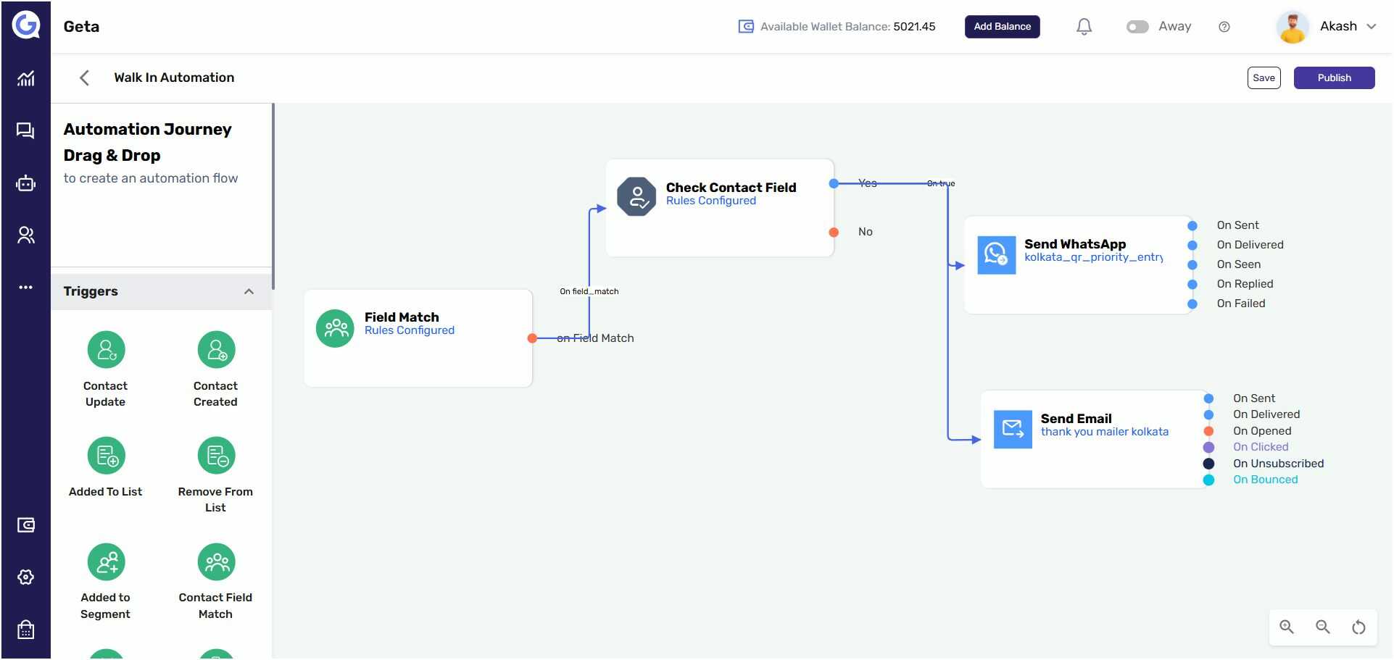Screen dimensions: 1394x660
Task: Click the Walk In Automation title
Action: [174, 78]
